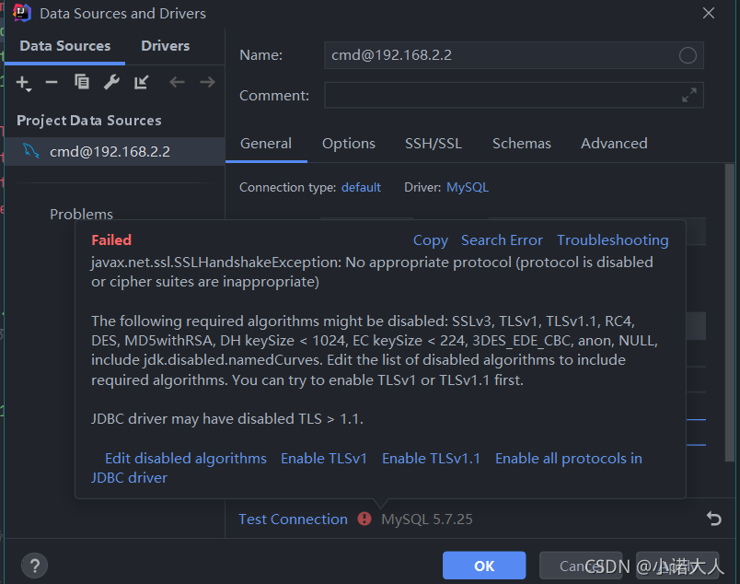Image resolution: width=740 pixels, height=584 pixels.
Task: Navigate back with left arrow icon
Action: click(177, 82)
